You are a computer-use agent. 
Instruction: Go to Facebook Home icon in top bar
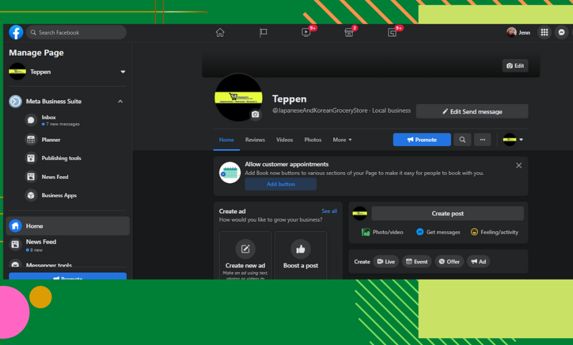(x=220, y=33)
